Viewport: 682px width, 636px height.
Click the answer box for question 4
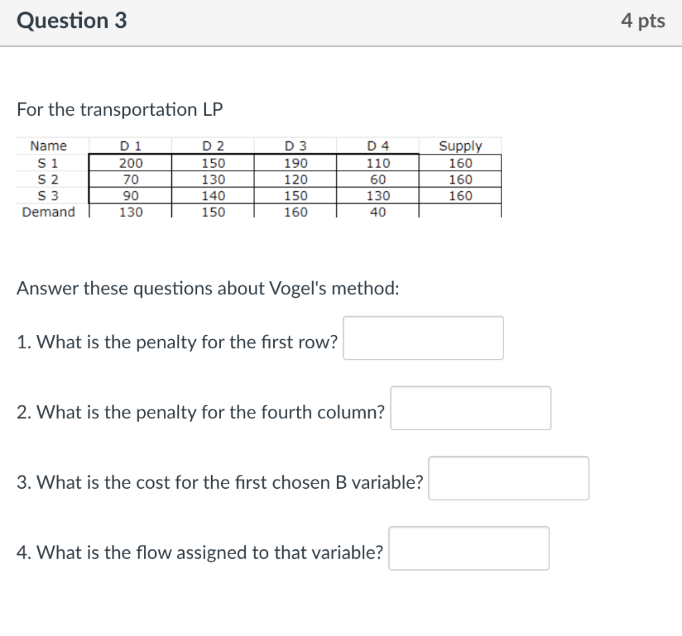tap(468, 548)
